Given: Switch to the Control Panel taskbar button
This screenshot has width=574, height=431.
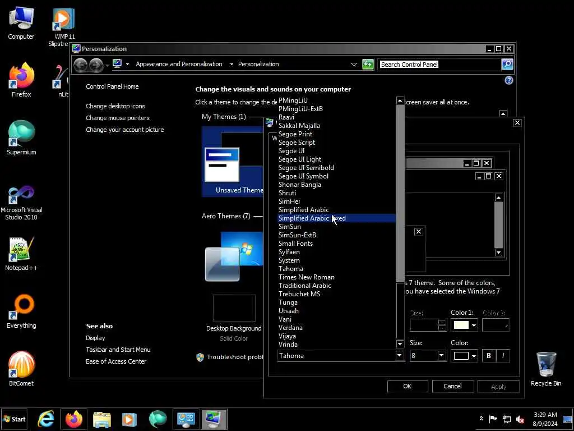Looking at the screenshot, I should (186, 419).
